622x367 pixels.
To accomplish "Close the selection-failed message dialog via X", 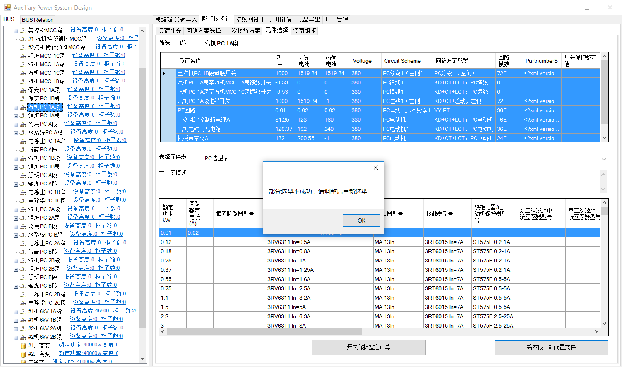I will point(375,168).
